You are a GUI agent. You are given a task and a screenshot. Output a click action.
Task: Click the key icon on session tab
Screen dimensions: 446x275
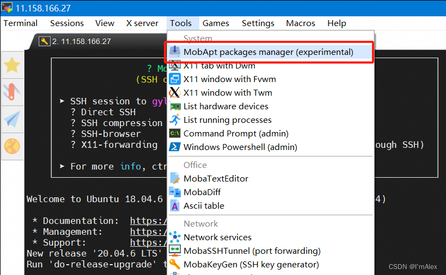tap(44, 41)
